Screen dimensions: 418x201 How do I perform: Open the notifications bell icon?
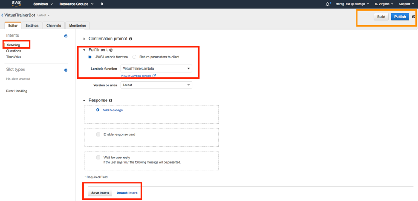(327, 4)
